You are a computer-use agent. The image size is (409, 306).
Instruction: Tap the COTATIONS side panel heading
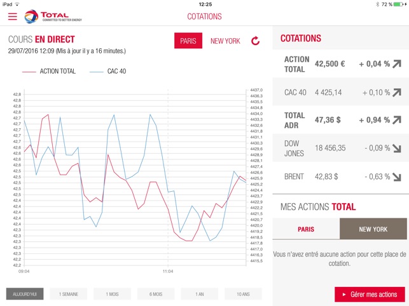point(301,38)
